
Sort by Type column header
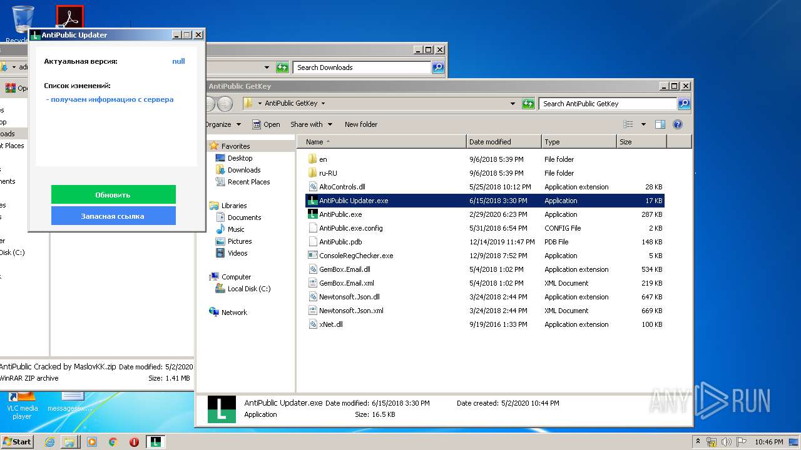click(579, 142)
